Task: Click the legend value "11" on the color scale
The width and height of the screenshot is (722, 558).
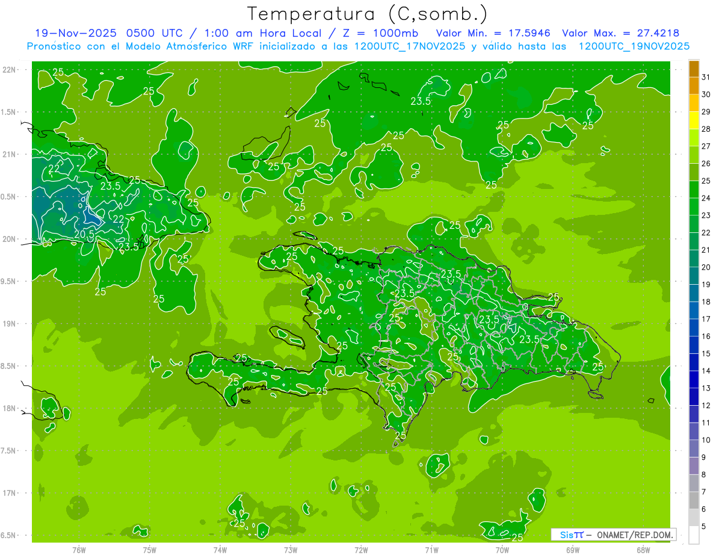Action: click(706, 423)
